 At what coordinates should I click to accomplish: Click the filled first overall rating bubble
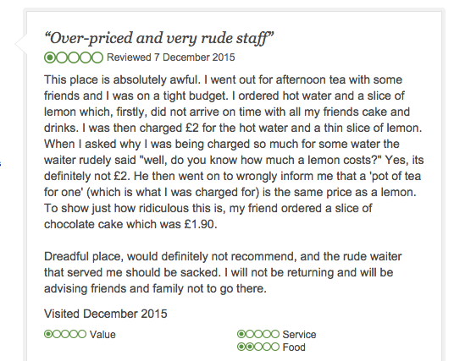point(50,57)
